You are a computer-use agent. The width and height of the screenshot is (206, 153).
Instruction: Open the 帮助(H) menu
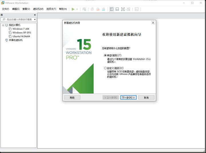coord(63,9)
